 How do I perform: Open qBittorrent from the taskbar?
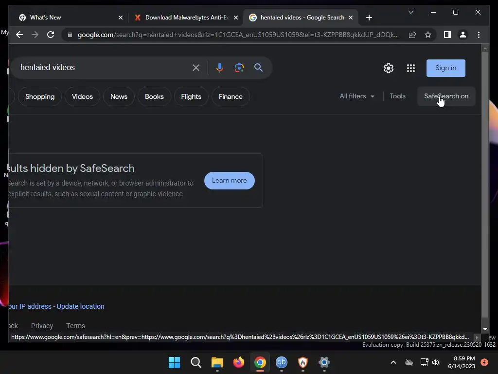(282, 362)
